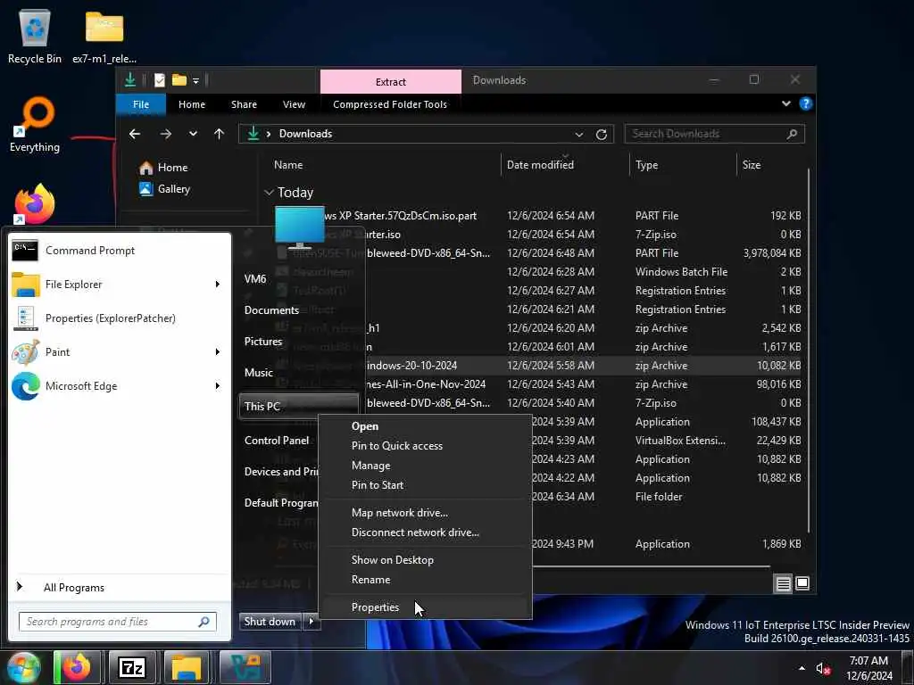Screen dimensions: 914x685
Task: Click the Search Downloads field
Action: [x=715, y=134]
